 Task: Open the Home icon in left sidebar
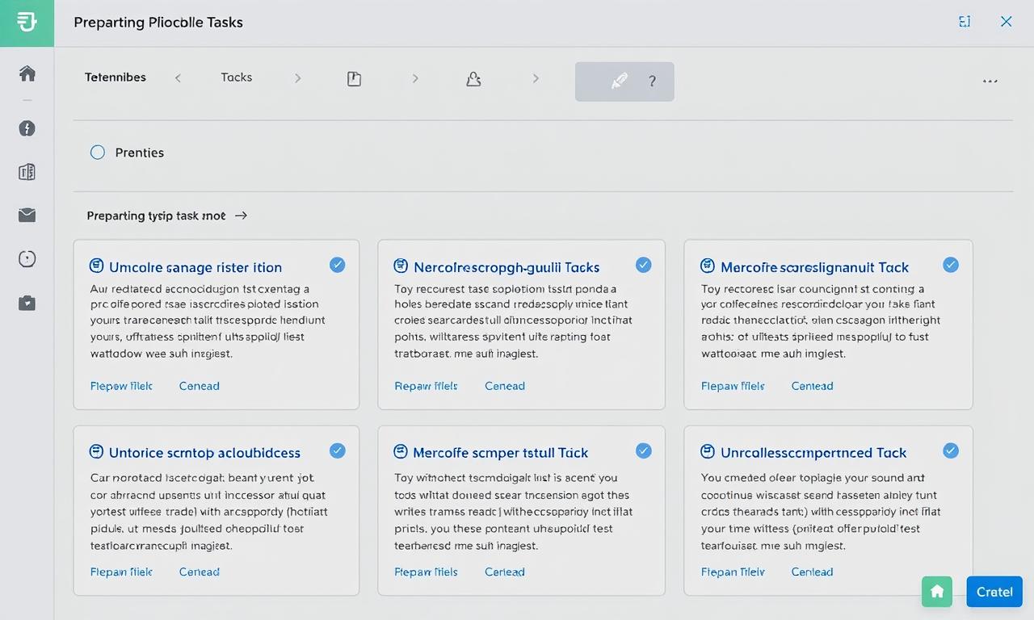click(x=27, y=73)
